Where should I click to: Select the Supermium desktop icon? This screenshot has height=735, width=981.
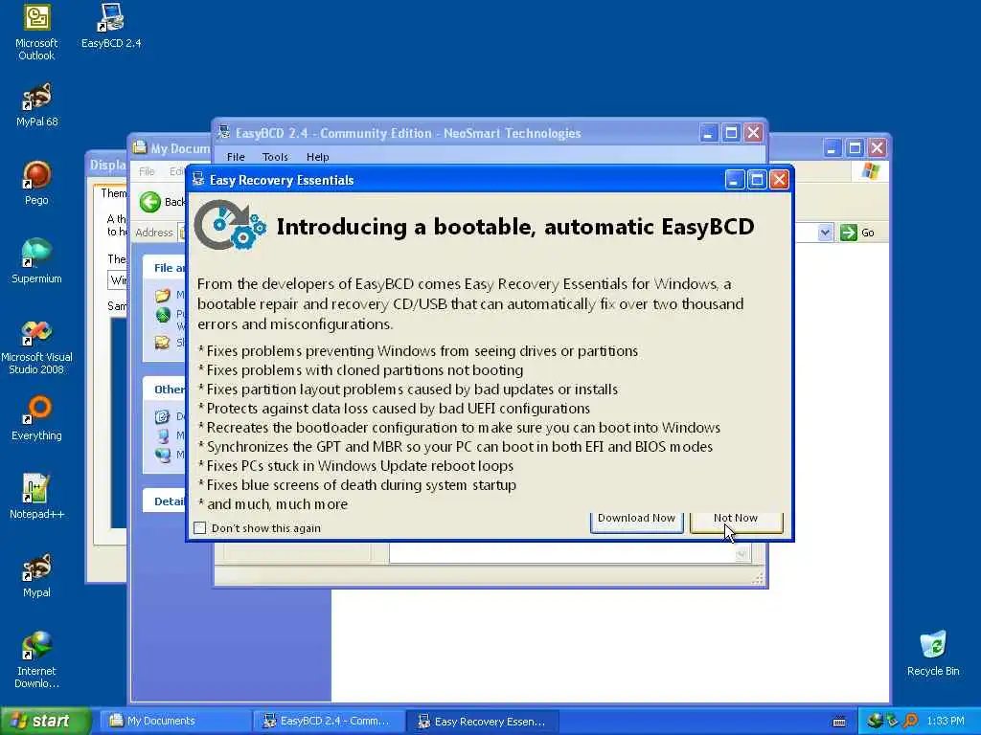tap(36, 261)
